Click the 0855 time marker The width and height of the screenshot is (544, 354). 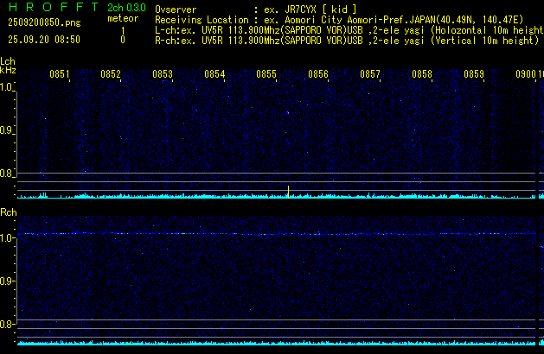point(266,75)
